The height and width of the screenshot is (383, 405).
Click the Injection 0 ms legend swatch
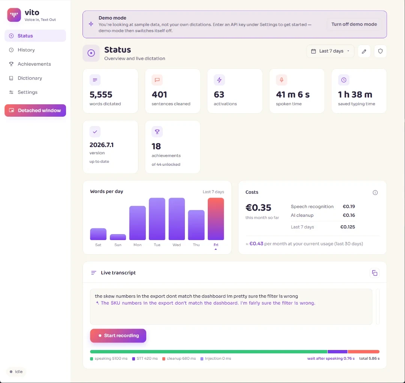click(x=202, y=359)
